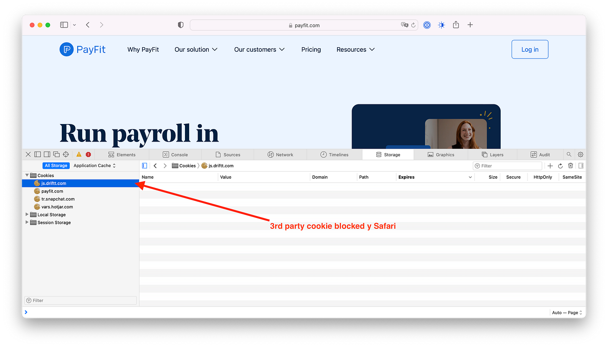
Task: Refresh the cookie list
Action: point(560,166)
